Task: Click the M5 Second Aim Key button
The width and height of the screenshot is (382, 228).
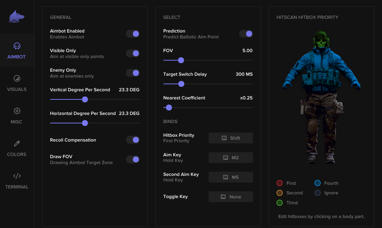Action: pos(231,177)
